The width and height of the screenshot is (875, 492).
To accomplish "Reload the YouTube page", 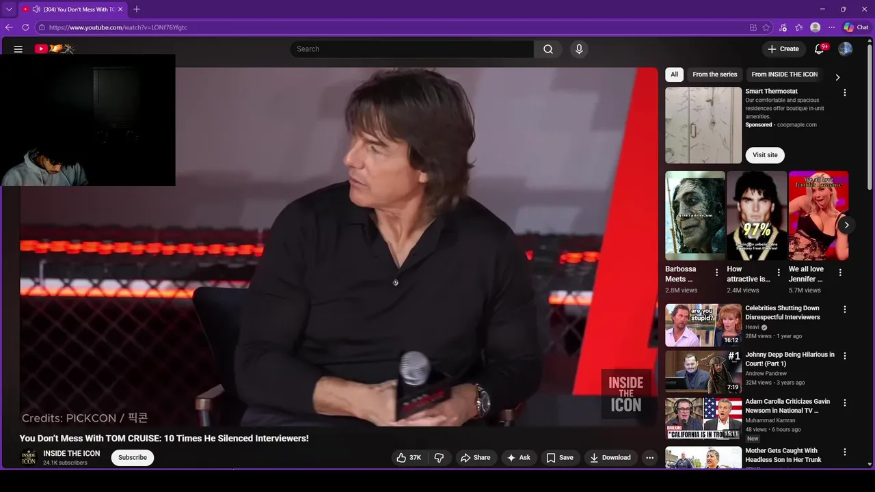I will [x=25, y=27].
